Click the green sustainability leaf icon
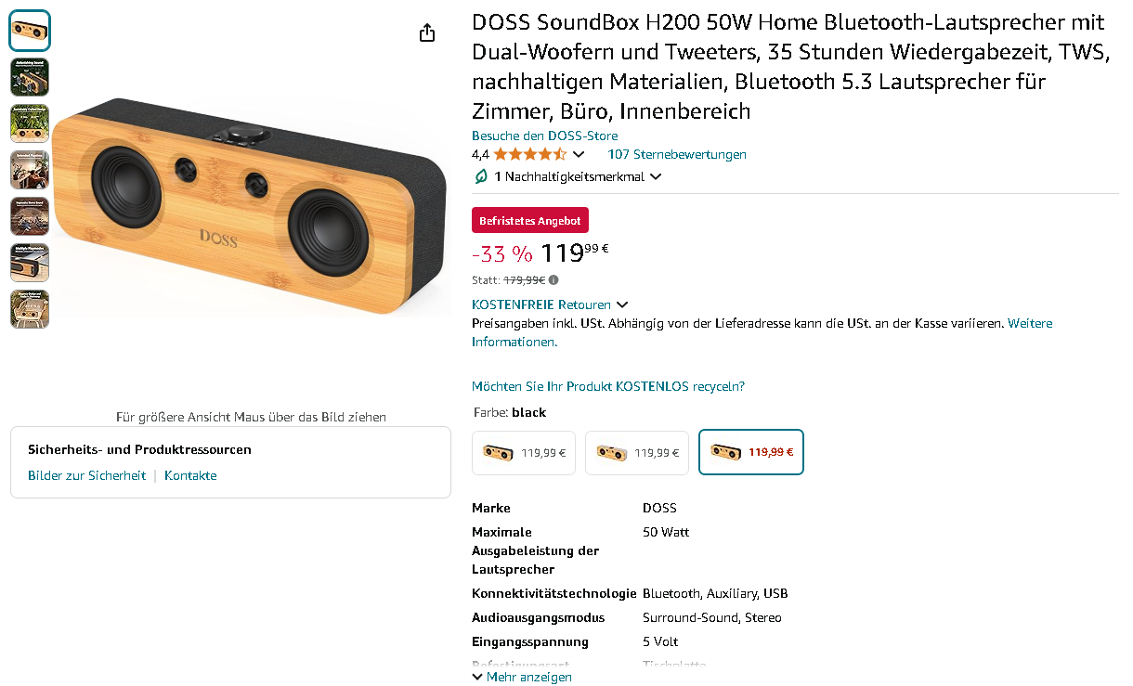Viewport: 1133px width, 686px height. click(481, 176)
